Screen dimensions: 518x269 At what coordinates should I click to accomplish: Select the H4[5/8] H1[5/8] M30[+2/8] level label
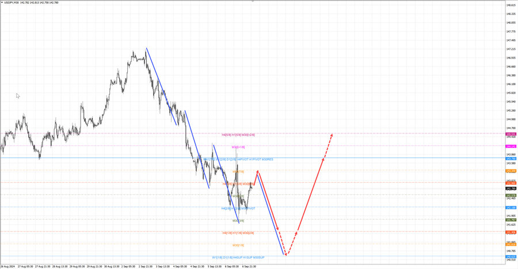pos(238,135)
